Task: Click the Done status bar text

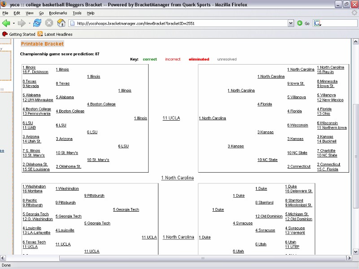Action: coord(6,265)
